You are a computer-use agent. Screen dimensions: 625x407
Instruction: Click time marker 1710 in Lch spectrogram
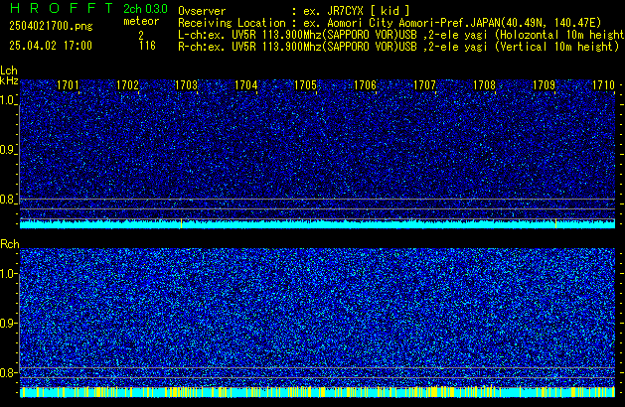pyautogui.click(x=603, y=85)
